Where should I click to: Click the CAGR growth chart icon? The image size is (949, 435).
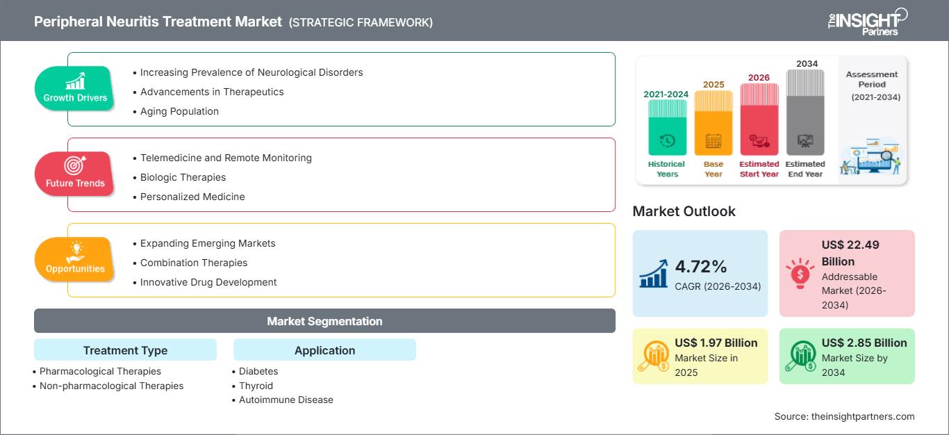655,272
